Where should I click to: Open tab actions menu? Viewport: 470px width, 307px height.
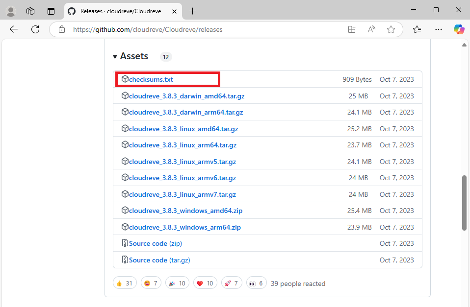click(51, 11)
